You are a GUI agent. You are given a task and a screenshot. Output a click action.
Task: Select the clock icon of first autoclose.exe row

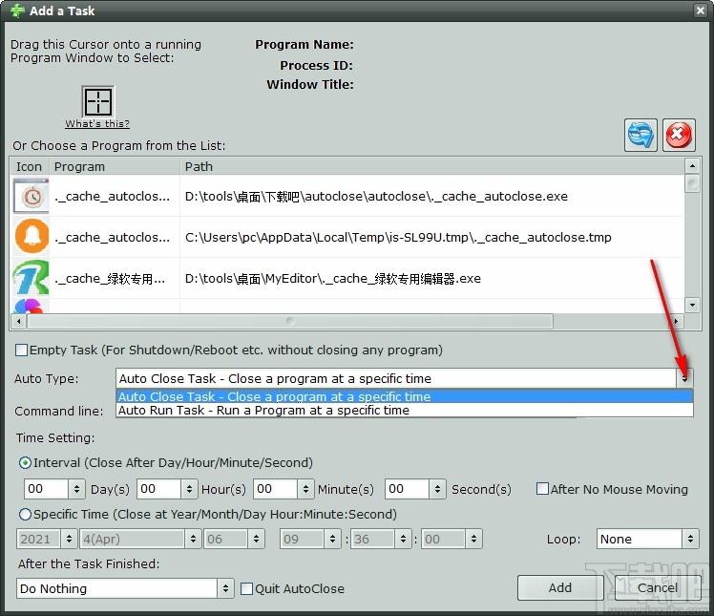pos(31,197)
